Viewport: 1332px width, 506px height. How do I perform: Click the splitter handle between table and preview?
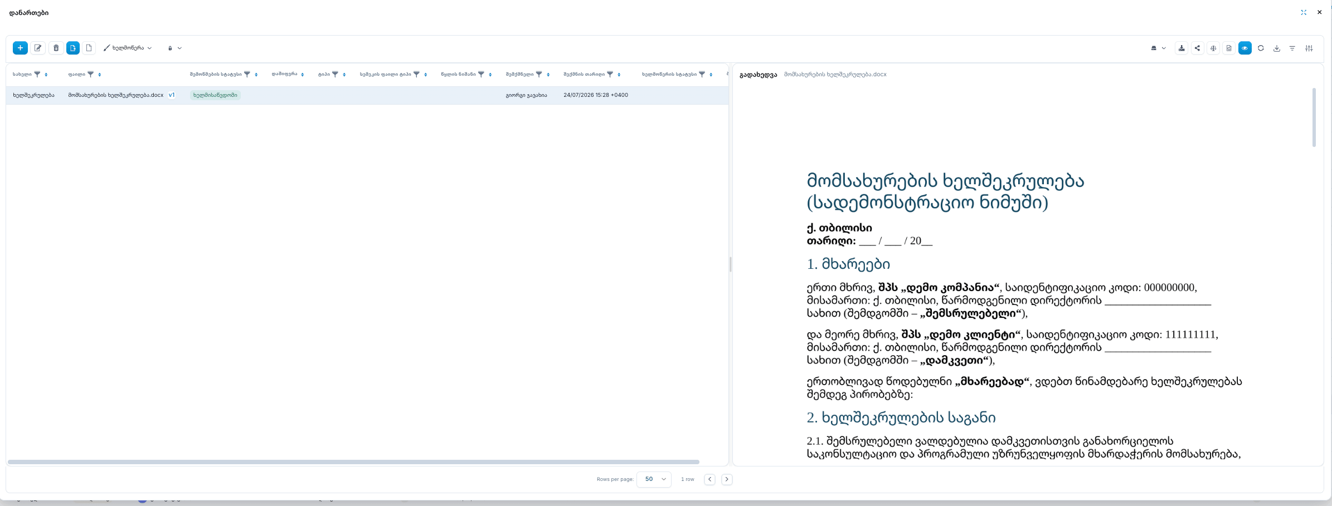[x=731, y=264]
